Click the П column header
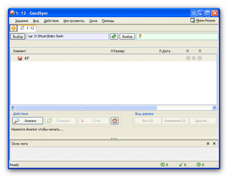 [200, 51]
